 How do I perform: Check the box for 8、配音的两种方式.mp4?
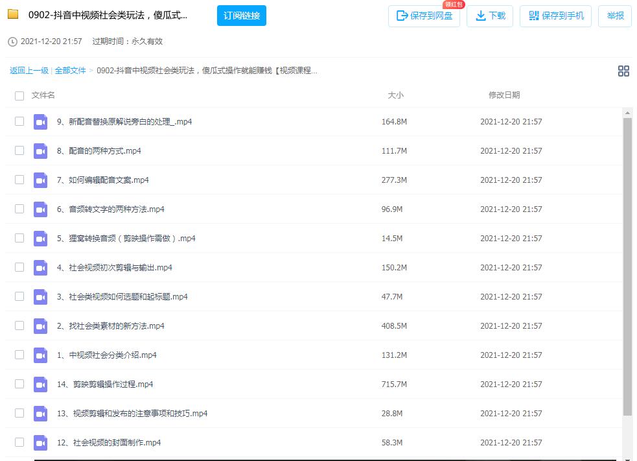click(19, 150)
